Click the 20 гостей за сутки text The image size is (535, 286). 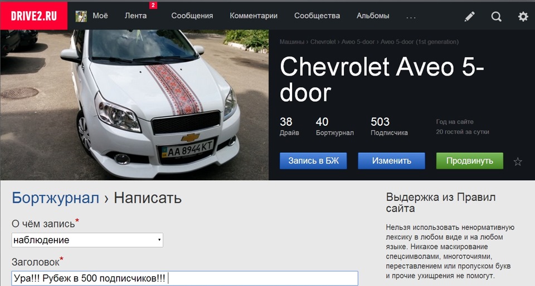pos(463,132)
